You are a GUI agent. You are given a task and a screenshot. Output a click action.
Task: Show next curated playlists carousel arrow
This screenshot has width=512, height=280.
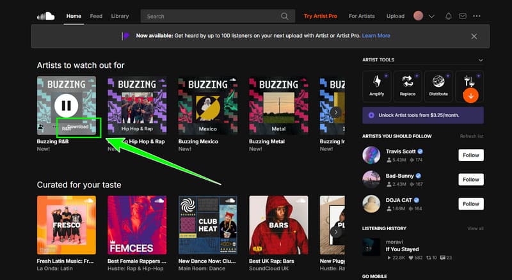pos(335,232)
